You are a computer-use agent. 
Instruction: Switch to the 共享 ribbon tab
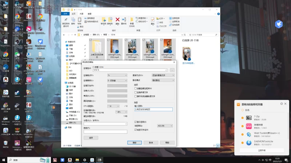81,13
